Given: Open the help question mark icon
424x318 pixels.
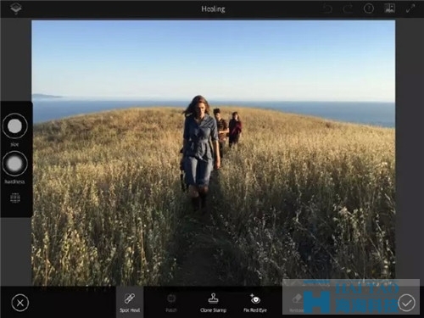Looking at the screenshot, I should pyautogui.click(x=369, y=8).
